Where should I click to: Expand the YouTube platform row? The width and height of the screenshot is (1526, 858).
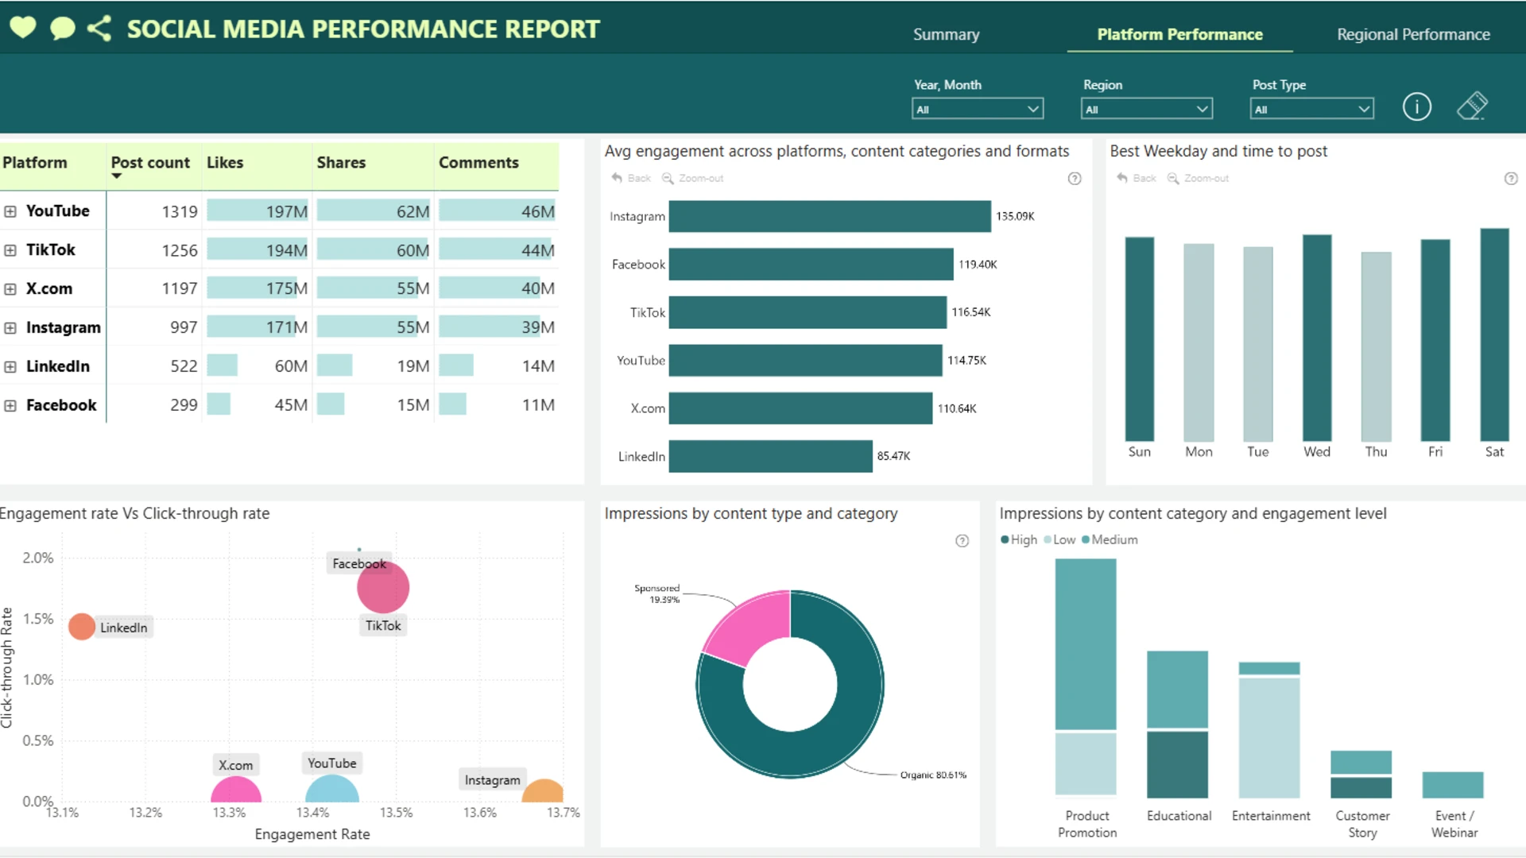tap(10, 211)
